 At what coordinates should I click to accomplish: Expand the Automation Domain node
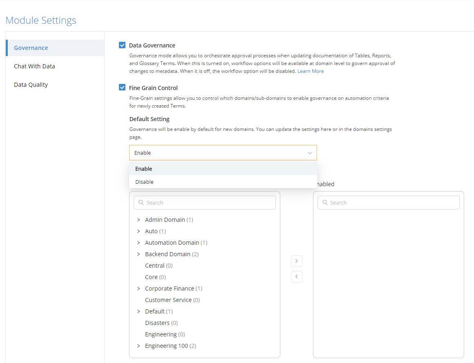pos(139,243)
